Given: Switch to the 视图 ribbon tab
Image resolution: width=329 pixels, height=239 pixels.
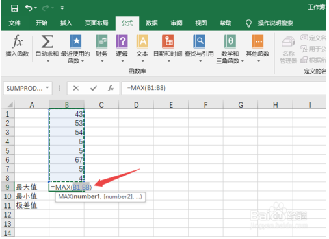Looking at the screenshot, I should (x=201, y=23).
